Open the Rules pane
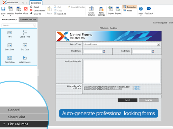Image resolution: width=173 pixels, height=129 pixels. coord(128,10)
